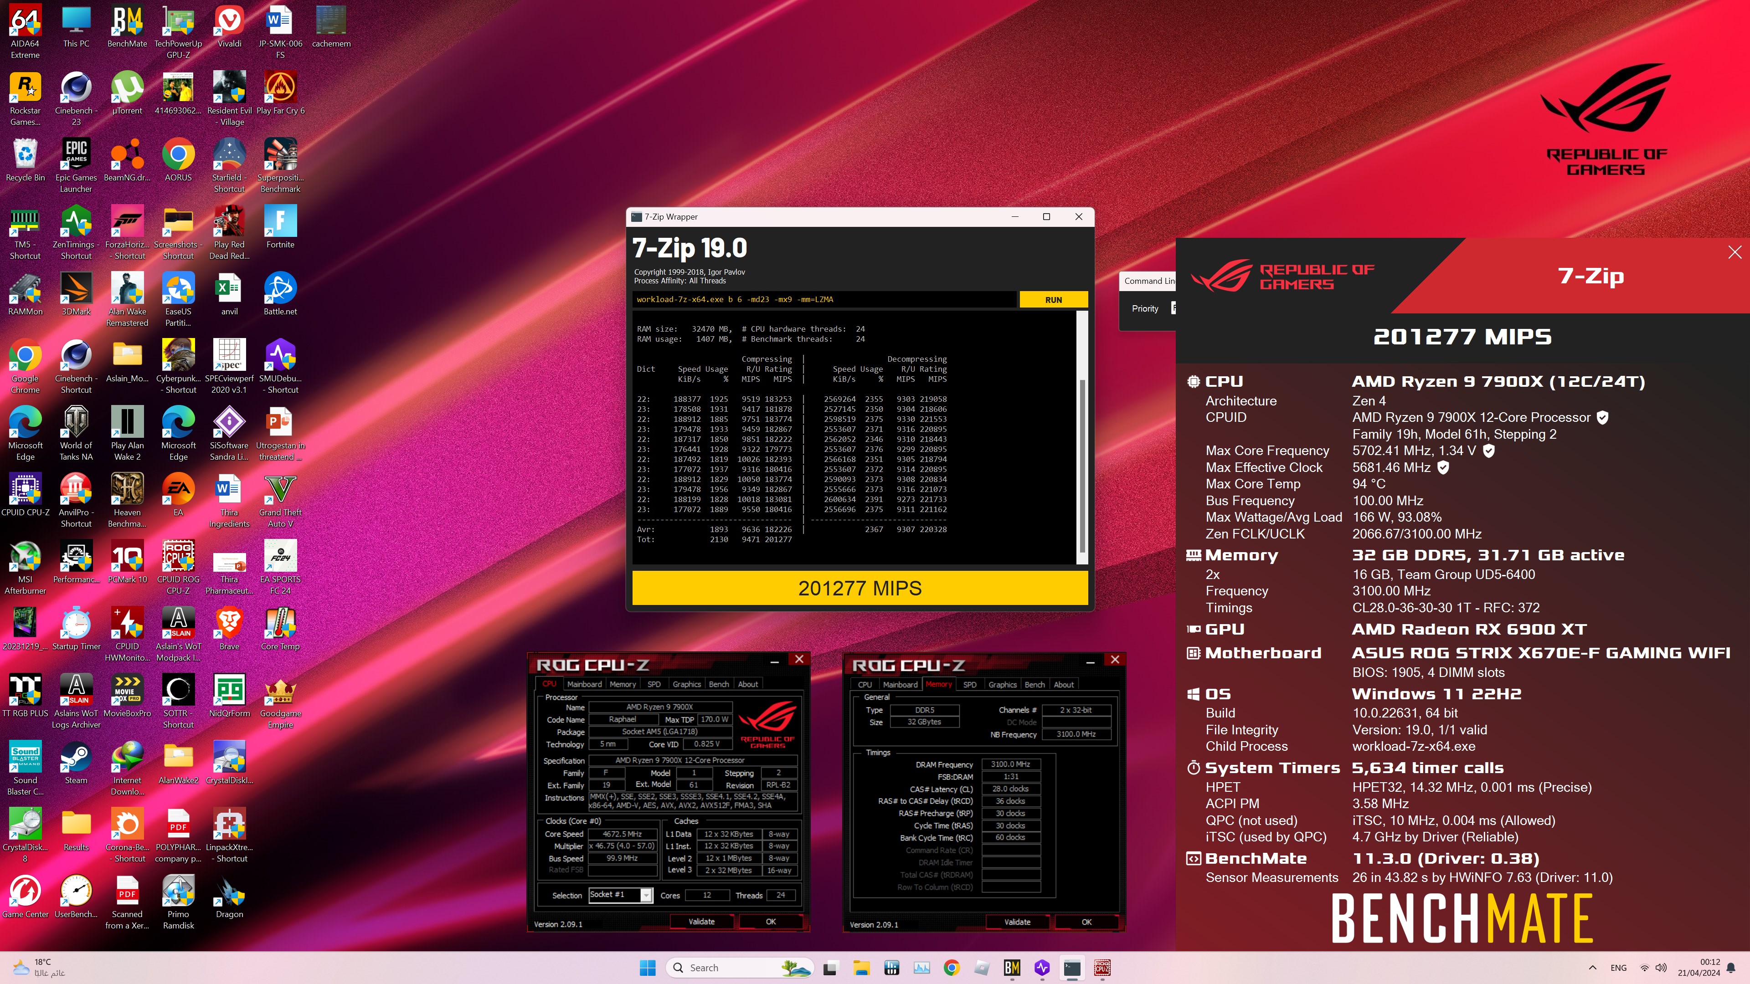Open TechPowerUp GPU-Z desktop icon
The image size is (1750, 984).
[x=178, y=31]
